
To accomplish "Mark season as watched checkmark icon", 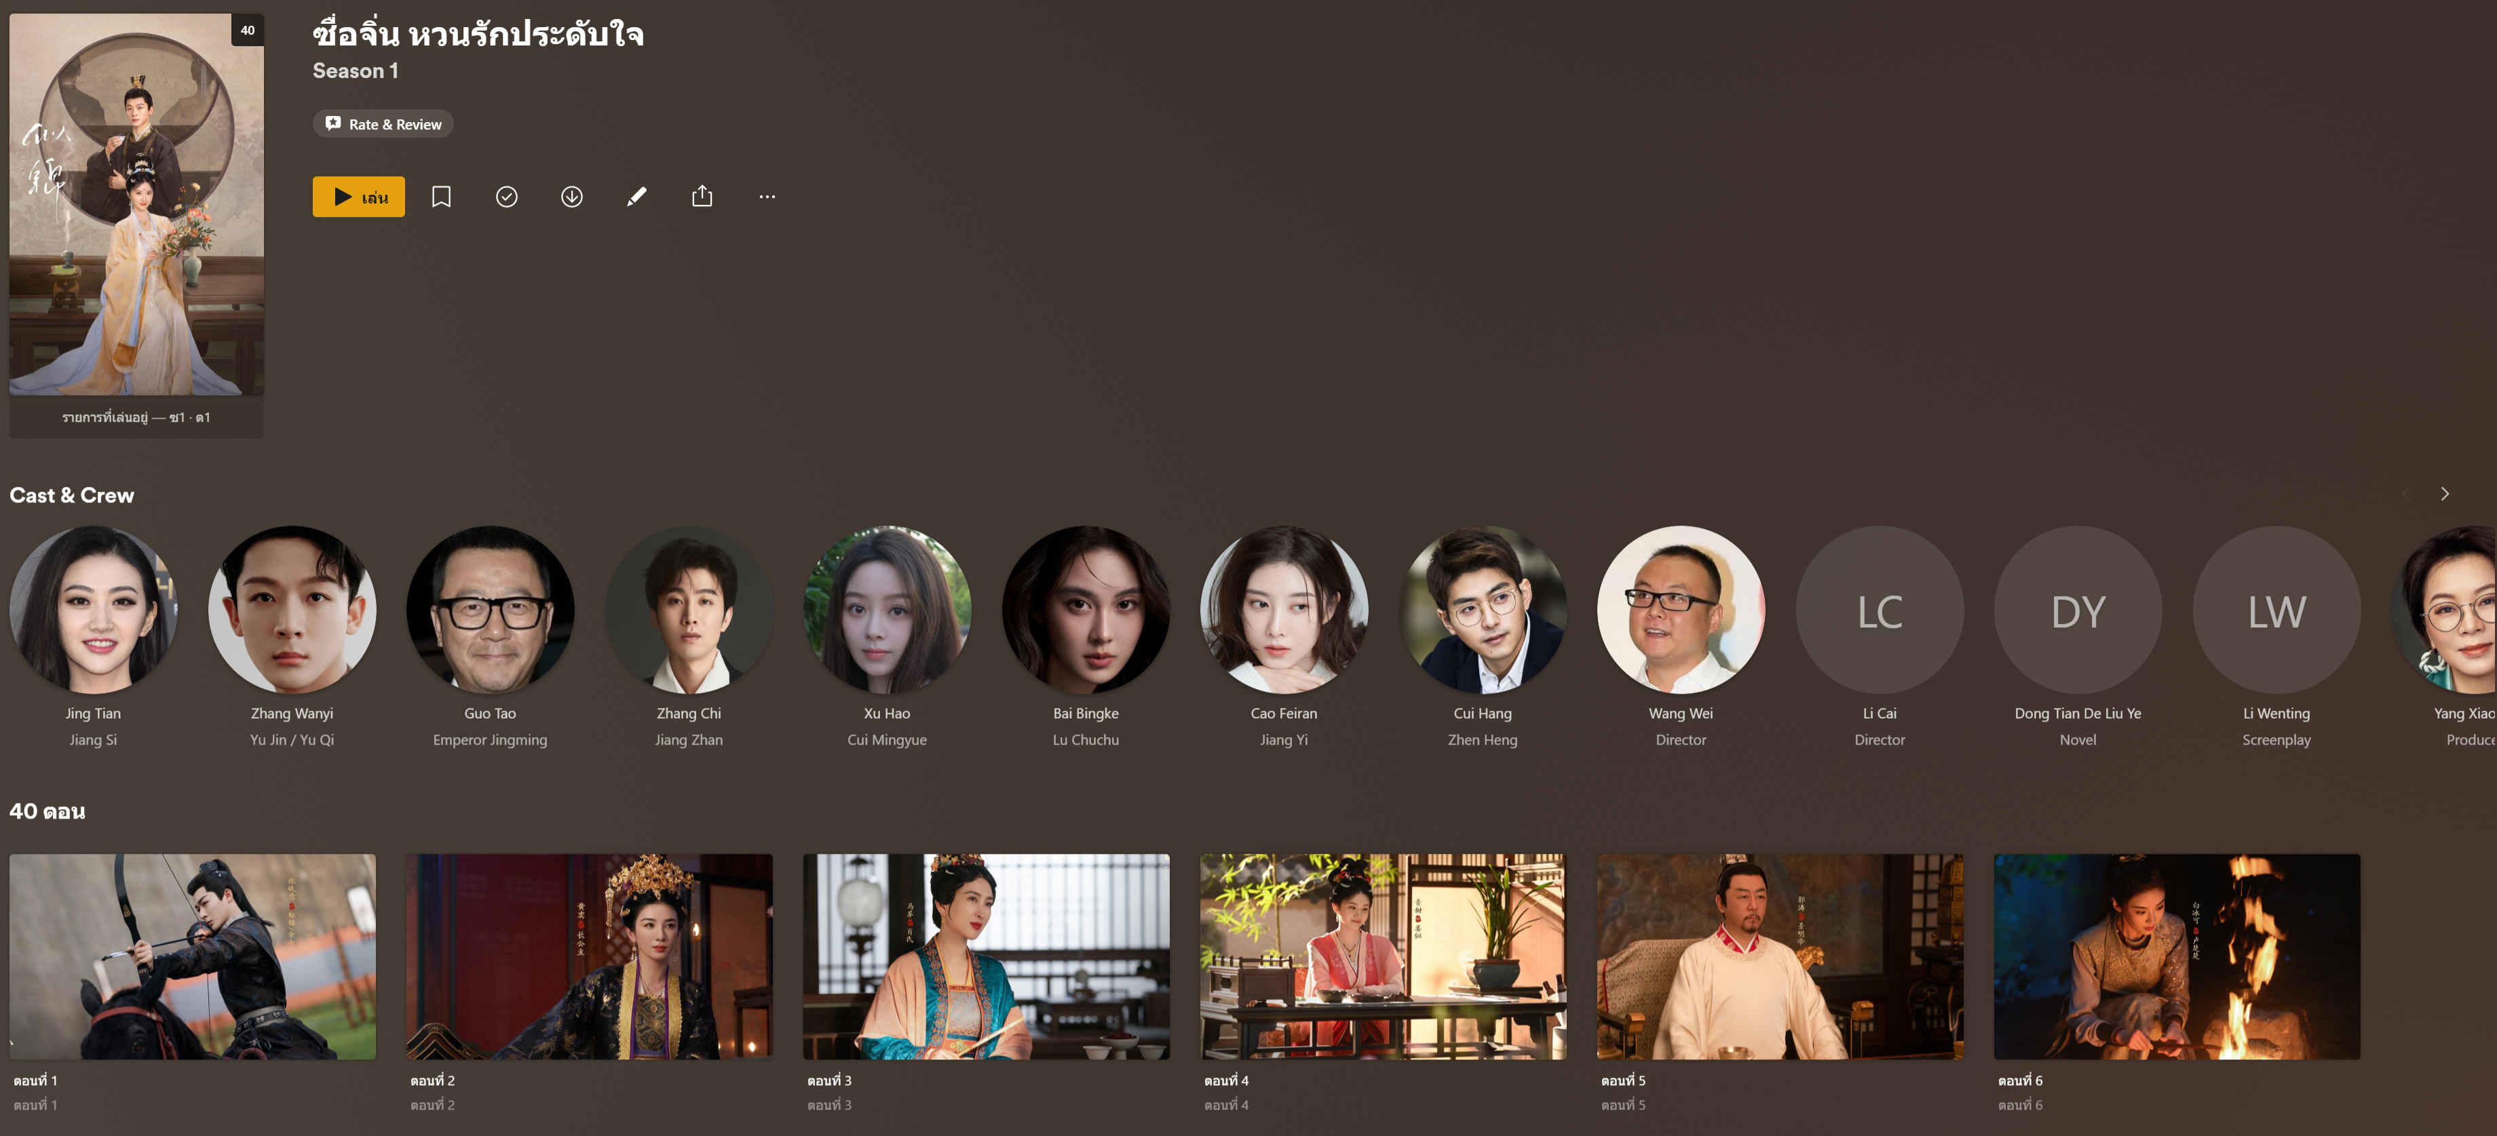I will click(x=506, y=197).
